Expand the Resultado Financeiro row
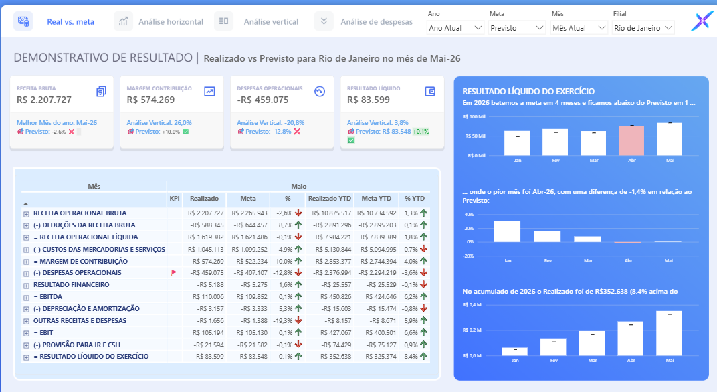This screenshot has width=717, height=392. (26, 285)
